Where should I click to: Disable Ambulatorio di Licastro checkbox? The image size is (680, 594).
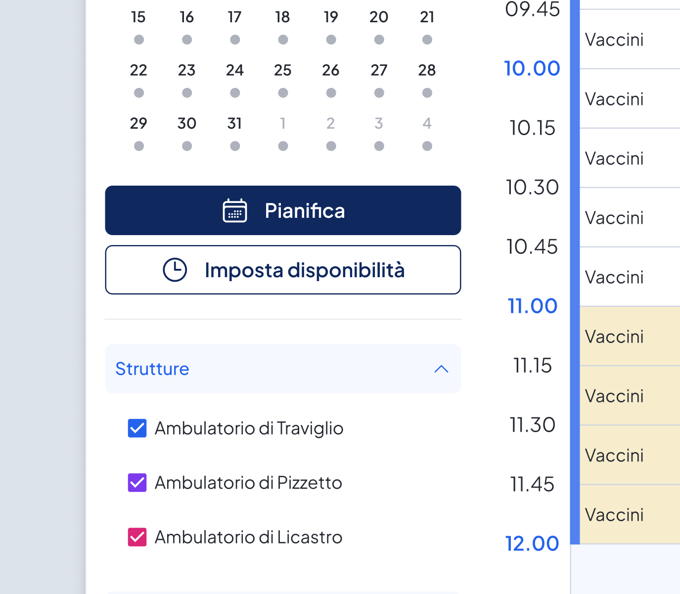[137, 538]
